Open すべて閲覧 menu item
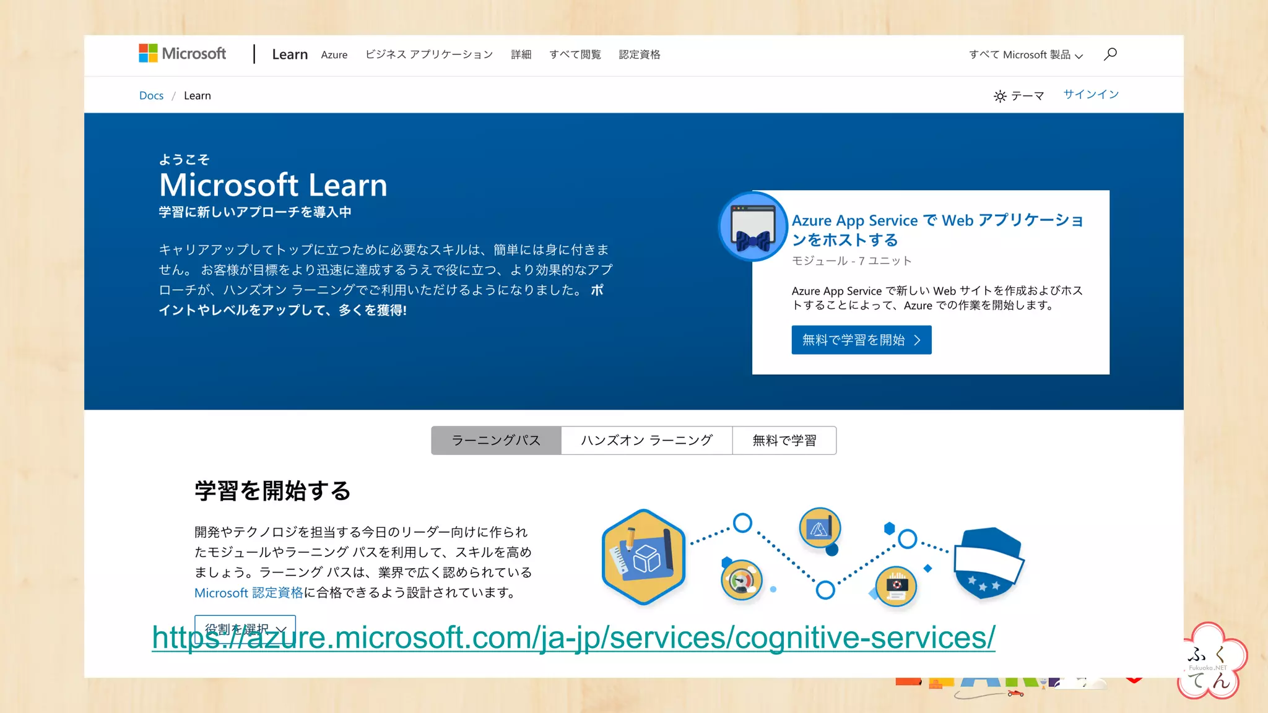Image resolution: width=1268 pixels, height=713 pixels. 575,54
